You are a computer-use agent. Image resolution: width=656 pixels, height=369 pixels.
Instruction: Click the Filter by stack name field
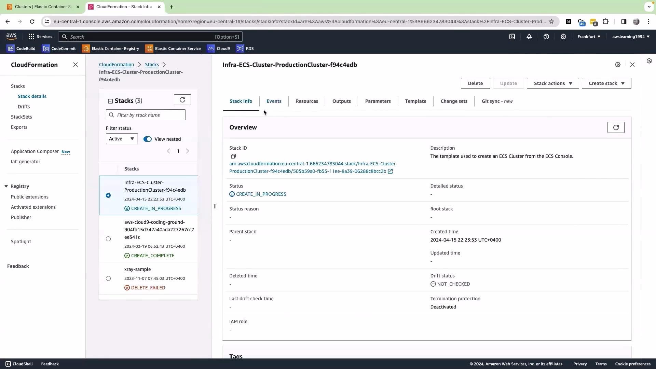146,115
